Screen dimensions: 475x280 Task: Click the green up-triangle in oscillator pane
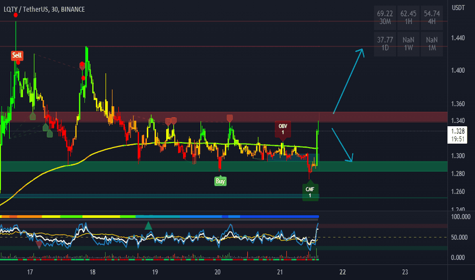(148, 226)
